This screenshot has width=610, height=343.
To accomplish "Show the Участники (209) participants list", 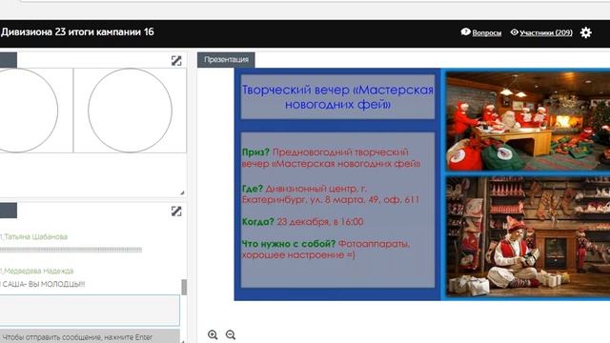I will 546,32.
